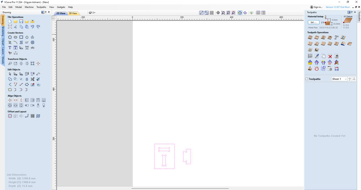This screenshot has width=361, height=190.
Task: Open the Edit menu
Action: tap(10, 7)
